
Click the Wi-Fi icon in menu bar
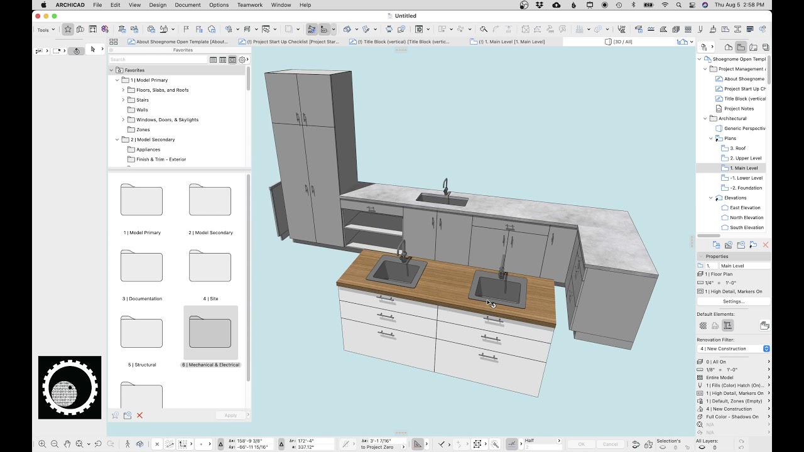tap(665, 5)
